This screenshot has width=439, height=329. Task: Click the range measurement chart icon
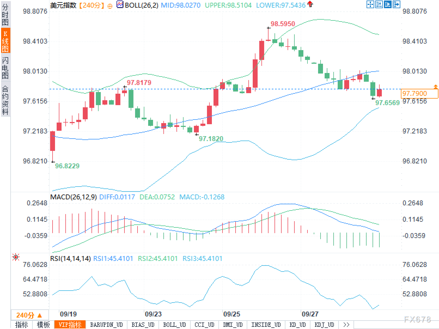pyautogui.click(x=379, y=4)
